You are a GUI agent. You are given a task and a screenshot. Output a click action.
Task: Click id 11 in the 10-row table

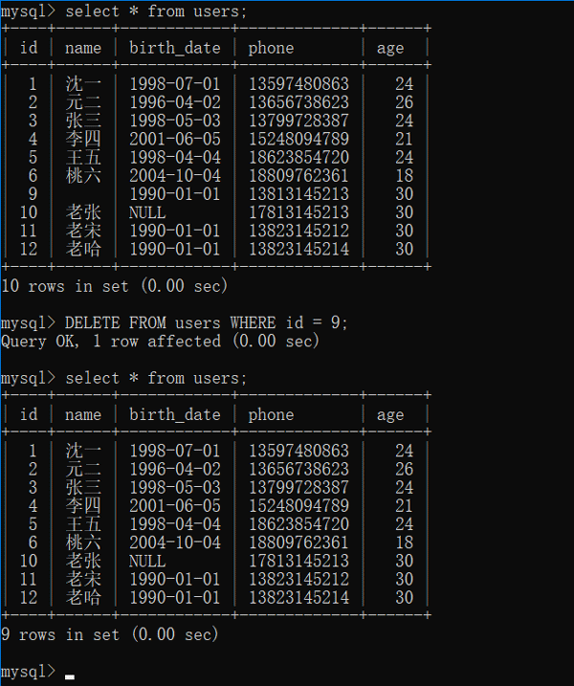29,231
